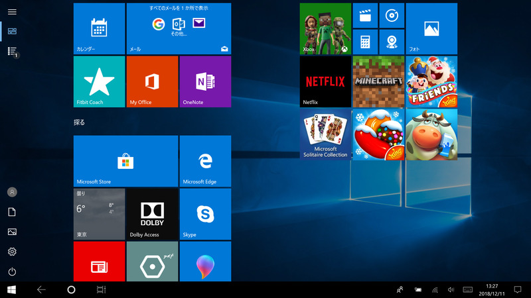Open Microsoft Solitaire Collection tile
The width and height of the screenshot is (531, 298).
point(325,134)
